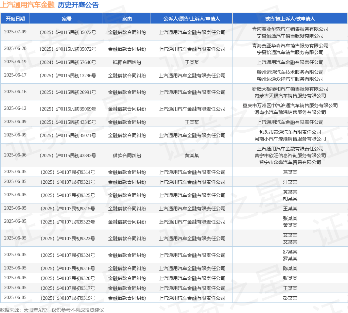348x313 pixels.
Task: Click the date 2025-06-17
Action: click(15, 75)
